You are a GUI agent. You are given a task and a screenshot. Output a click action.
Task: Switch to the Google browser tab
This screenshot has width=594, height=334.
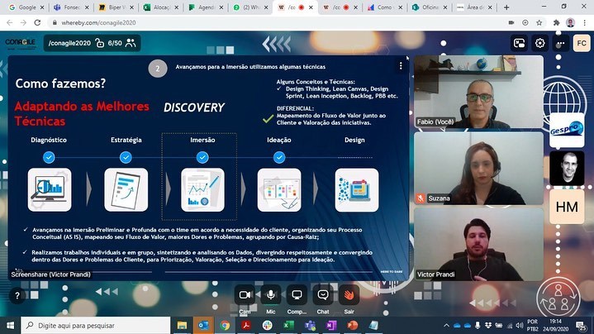pos(25,7)
